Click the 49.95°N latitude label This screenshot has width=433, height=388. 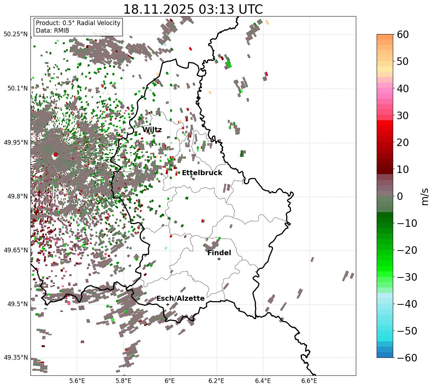tap(15, 142)
